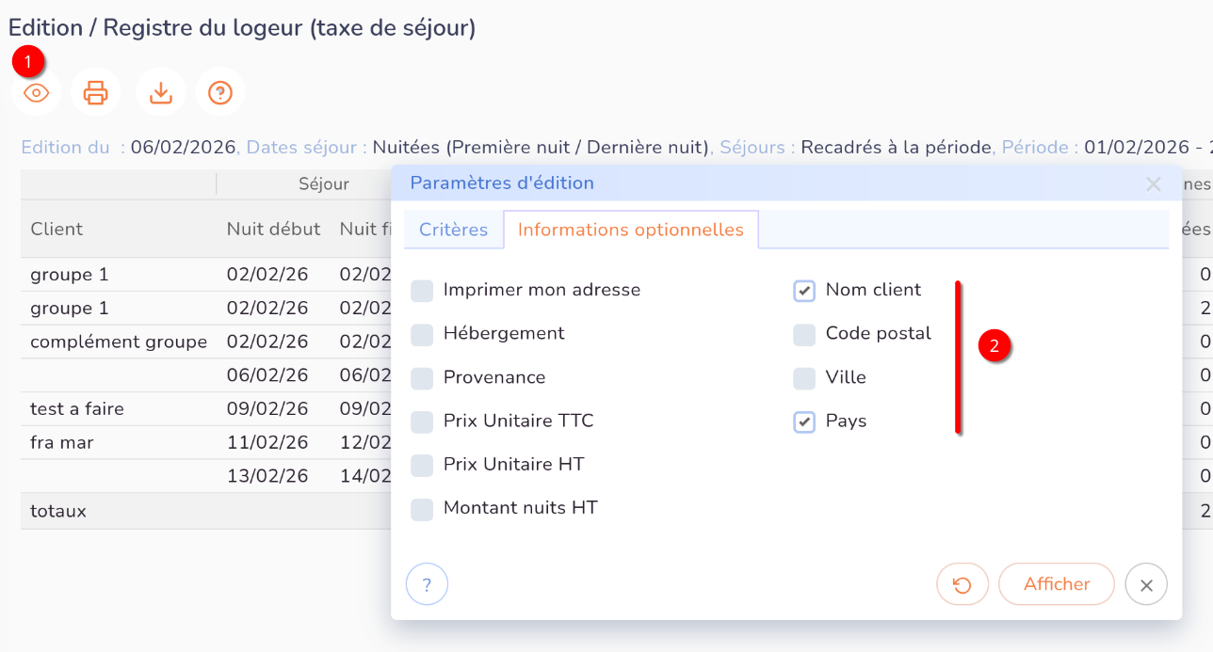This screenshot has width=1213, height=652.
Task: Open the preview with the eye icon
Action: (36, 92)
